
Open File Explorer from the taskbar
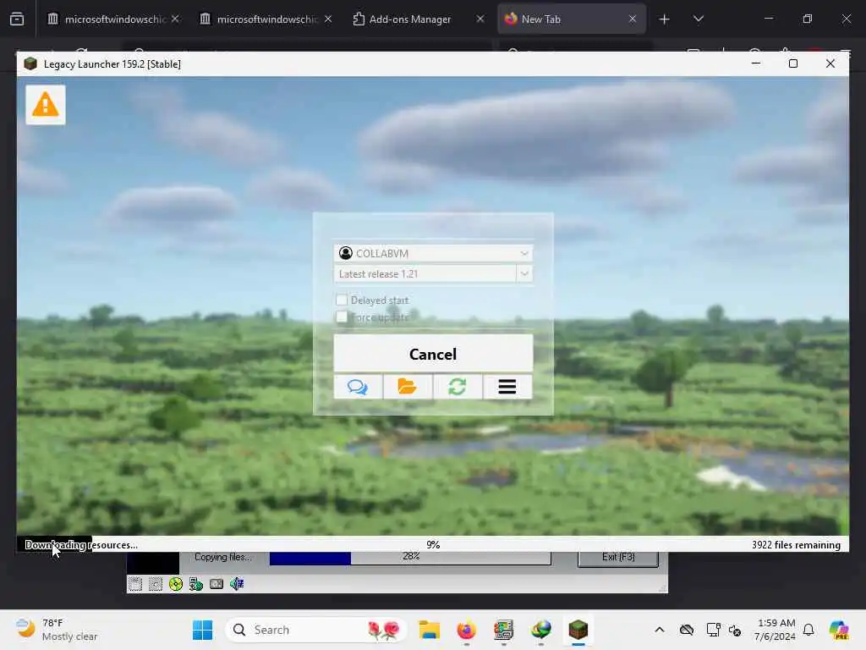[429, 630]
